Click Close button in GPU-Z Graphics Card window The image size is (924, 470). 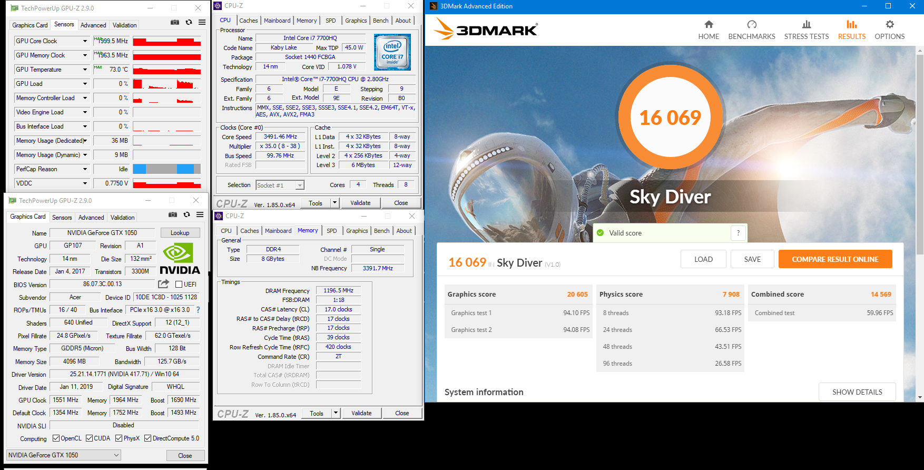click(x=185, y=456)
